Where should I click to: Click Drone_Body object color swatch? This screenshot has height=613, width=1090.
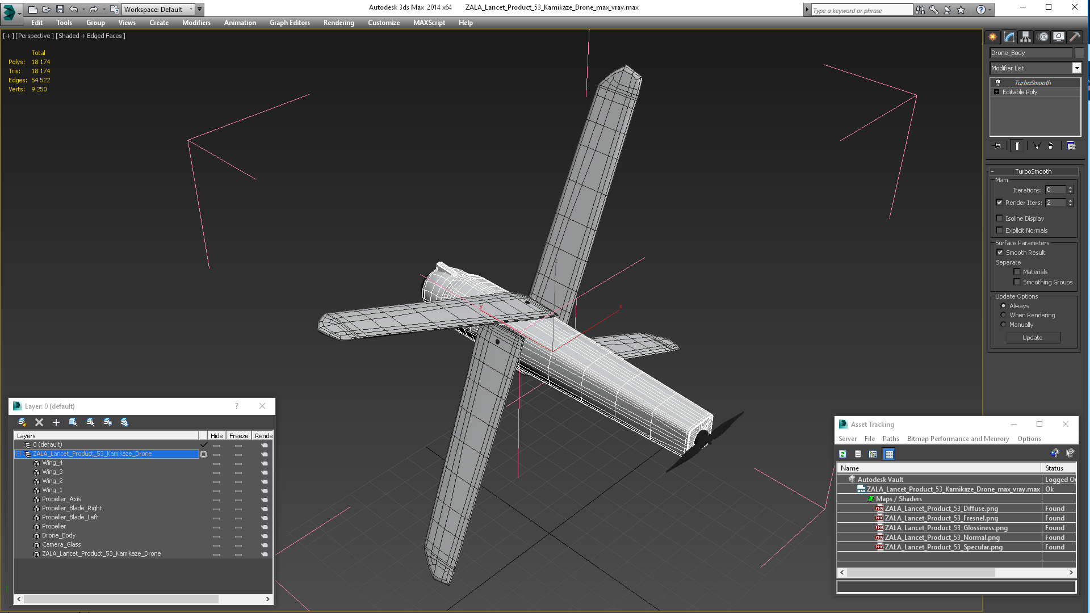[1079, 53]
